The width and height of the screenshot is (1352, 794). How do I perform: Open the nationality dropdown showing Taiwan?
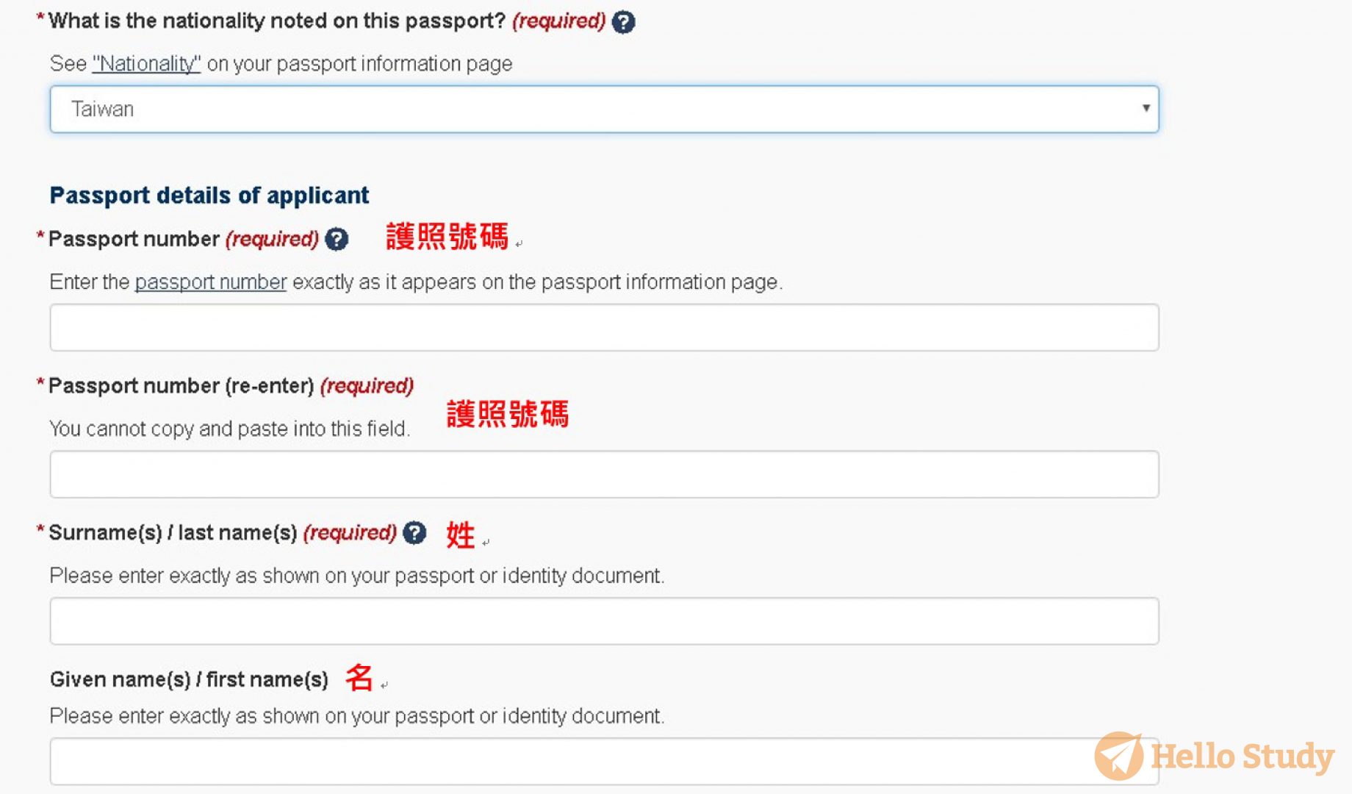pos(604,109)
